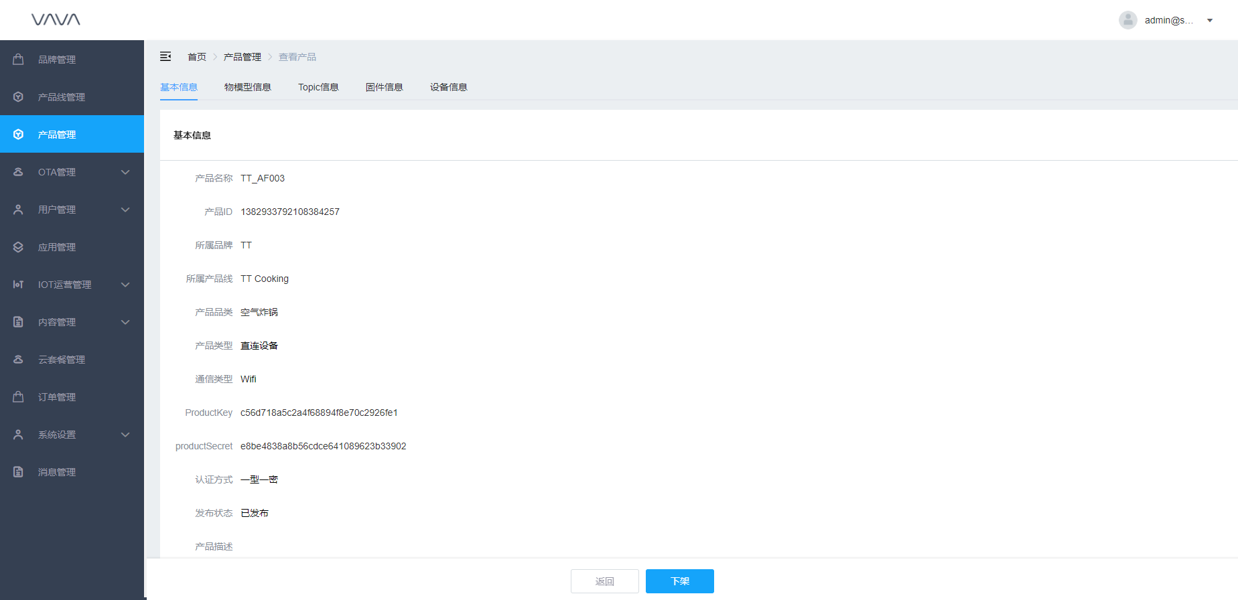
Task: Click the 产品线管理 cube icon
Action: coord(18,96)
